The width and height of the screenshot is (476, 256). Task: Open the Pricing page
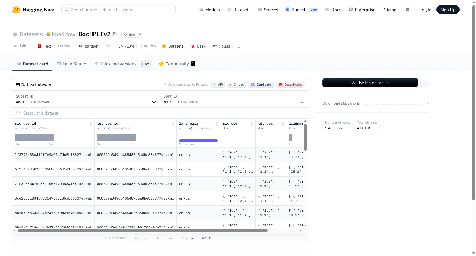coord(389,10)
